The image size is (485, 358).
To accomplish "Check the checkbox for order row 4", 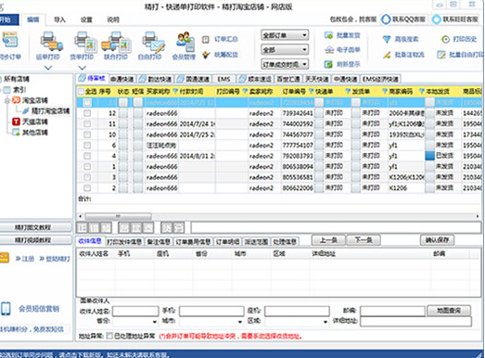I will tap(87, 156).
